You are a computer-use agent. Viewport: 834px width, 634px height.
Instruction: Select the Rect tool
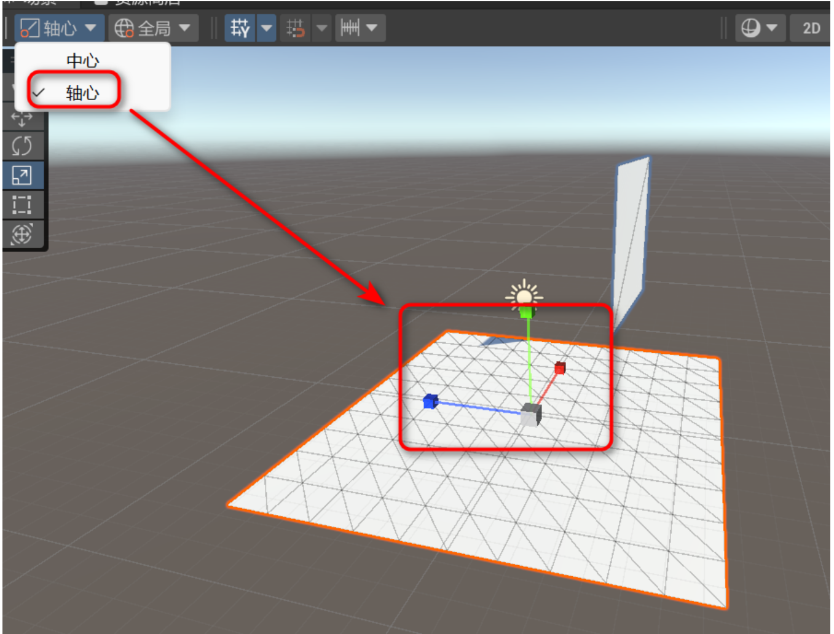click(22, 205)
